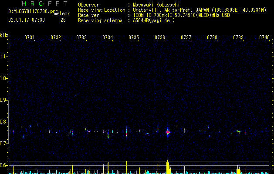Click the 0736 time marker
This screenshot has height=174, width=274.
[160, 37]
